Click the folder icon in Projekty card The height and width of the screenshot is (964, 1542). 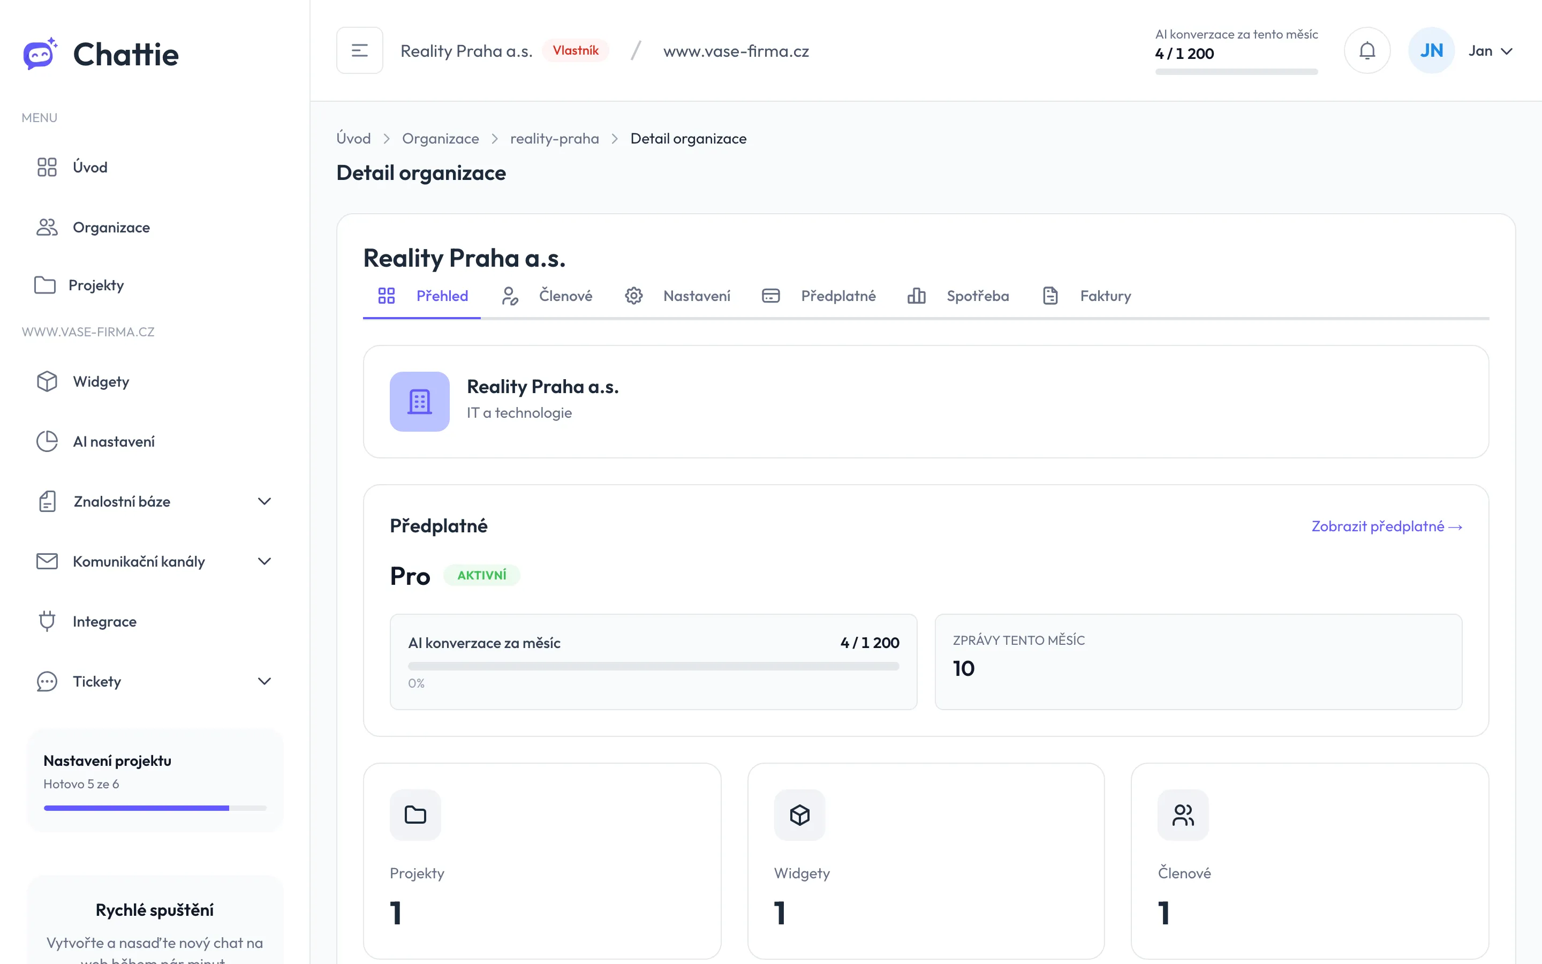415,815
